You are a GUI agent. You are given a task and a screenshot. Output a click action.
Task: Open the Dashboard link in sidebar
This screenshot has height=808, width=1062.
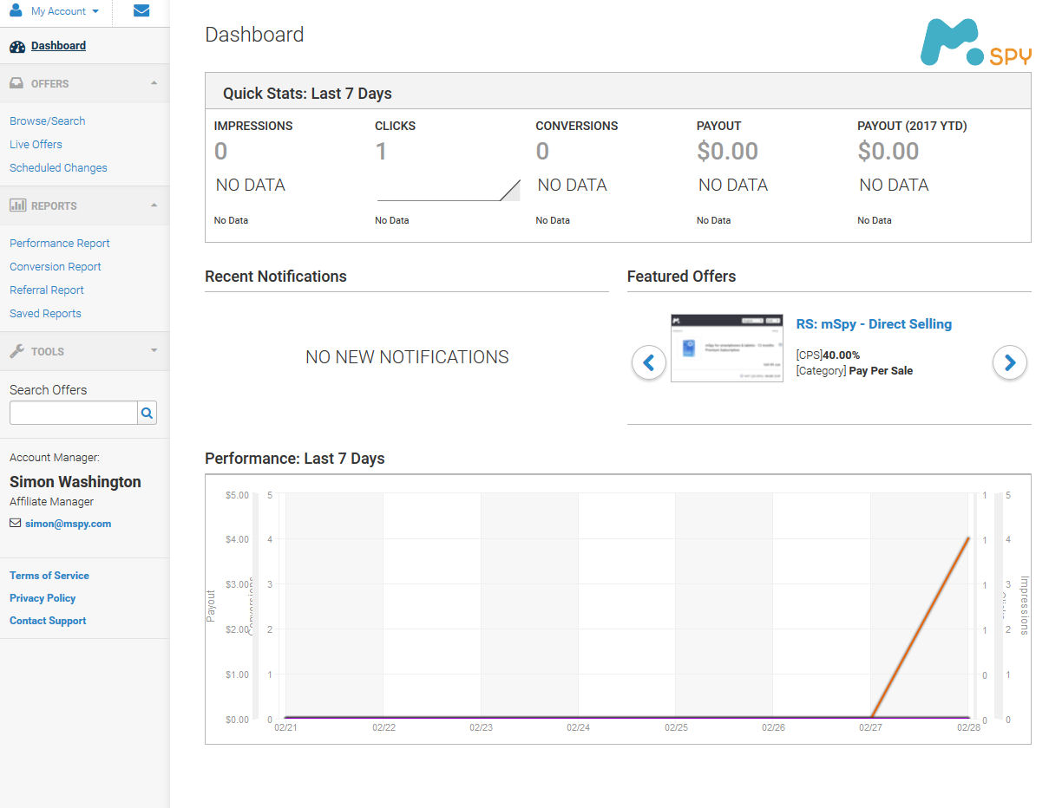click(x=58, y=46)
